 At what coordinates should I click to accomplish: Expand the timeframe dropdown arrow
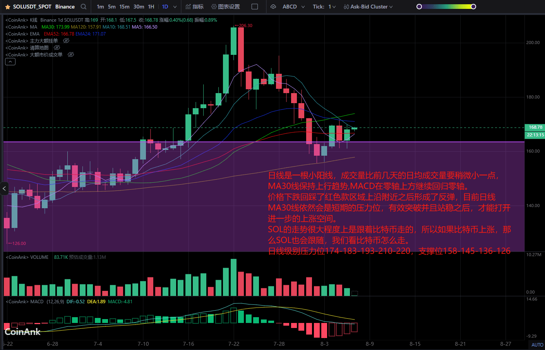tap(175, 7)
